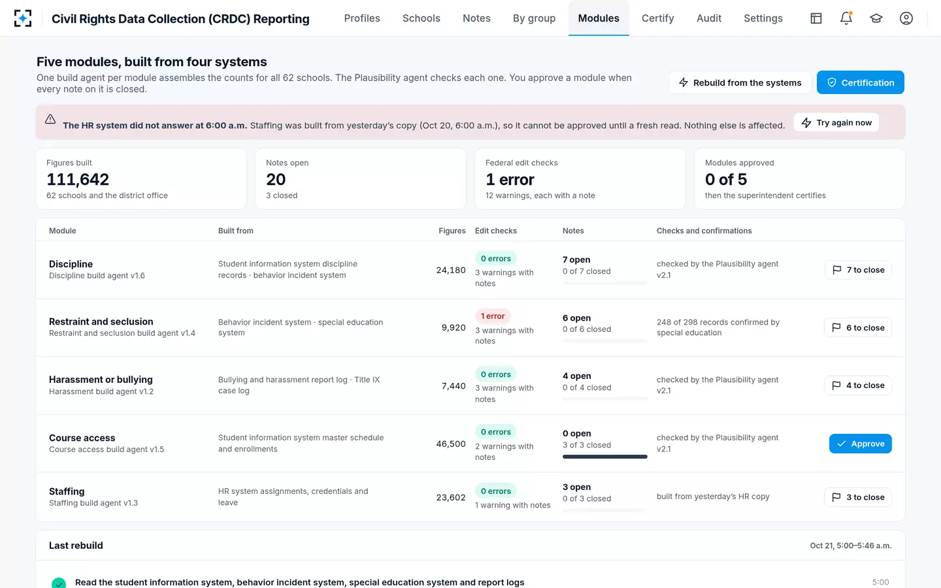Screen dimensions: 941x588
Task: Open the notifications bell
Action: (846, 18)
